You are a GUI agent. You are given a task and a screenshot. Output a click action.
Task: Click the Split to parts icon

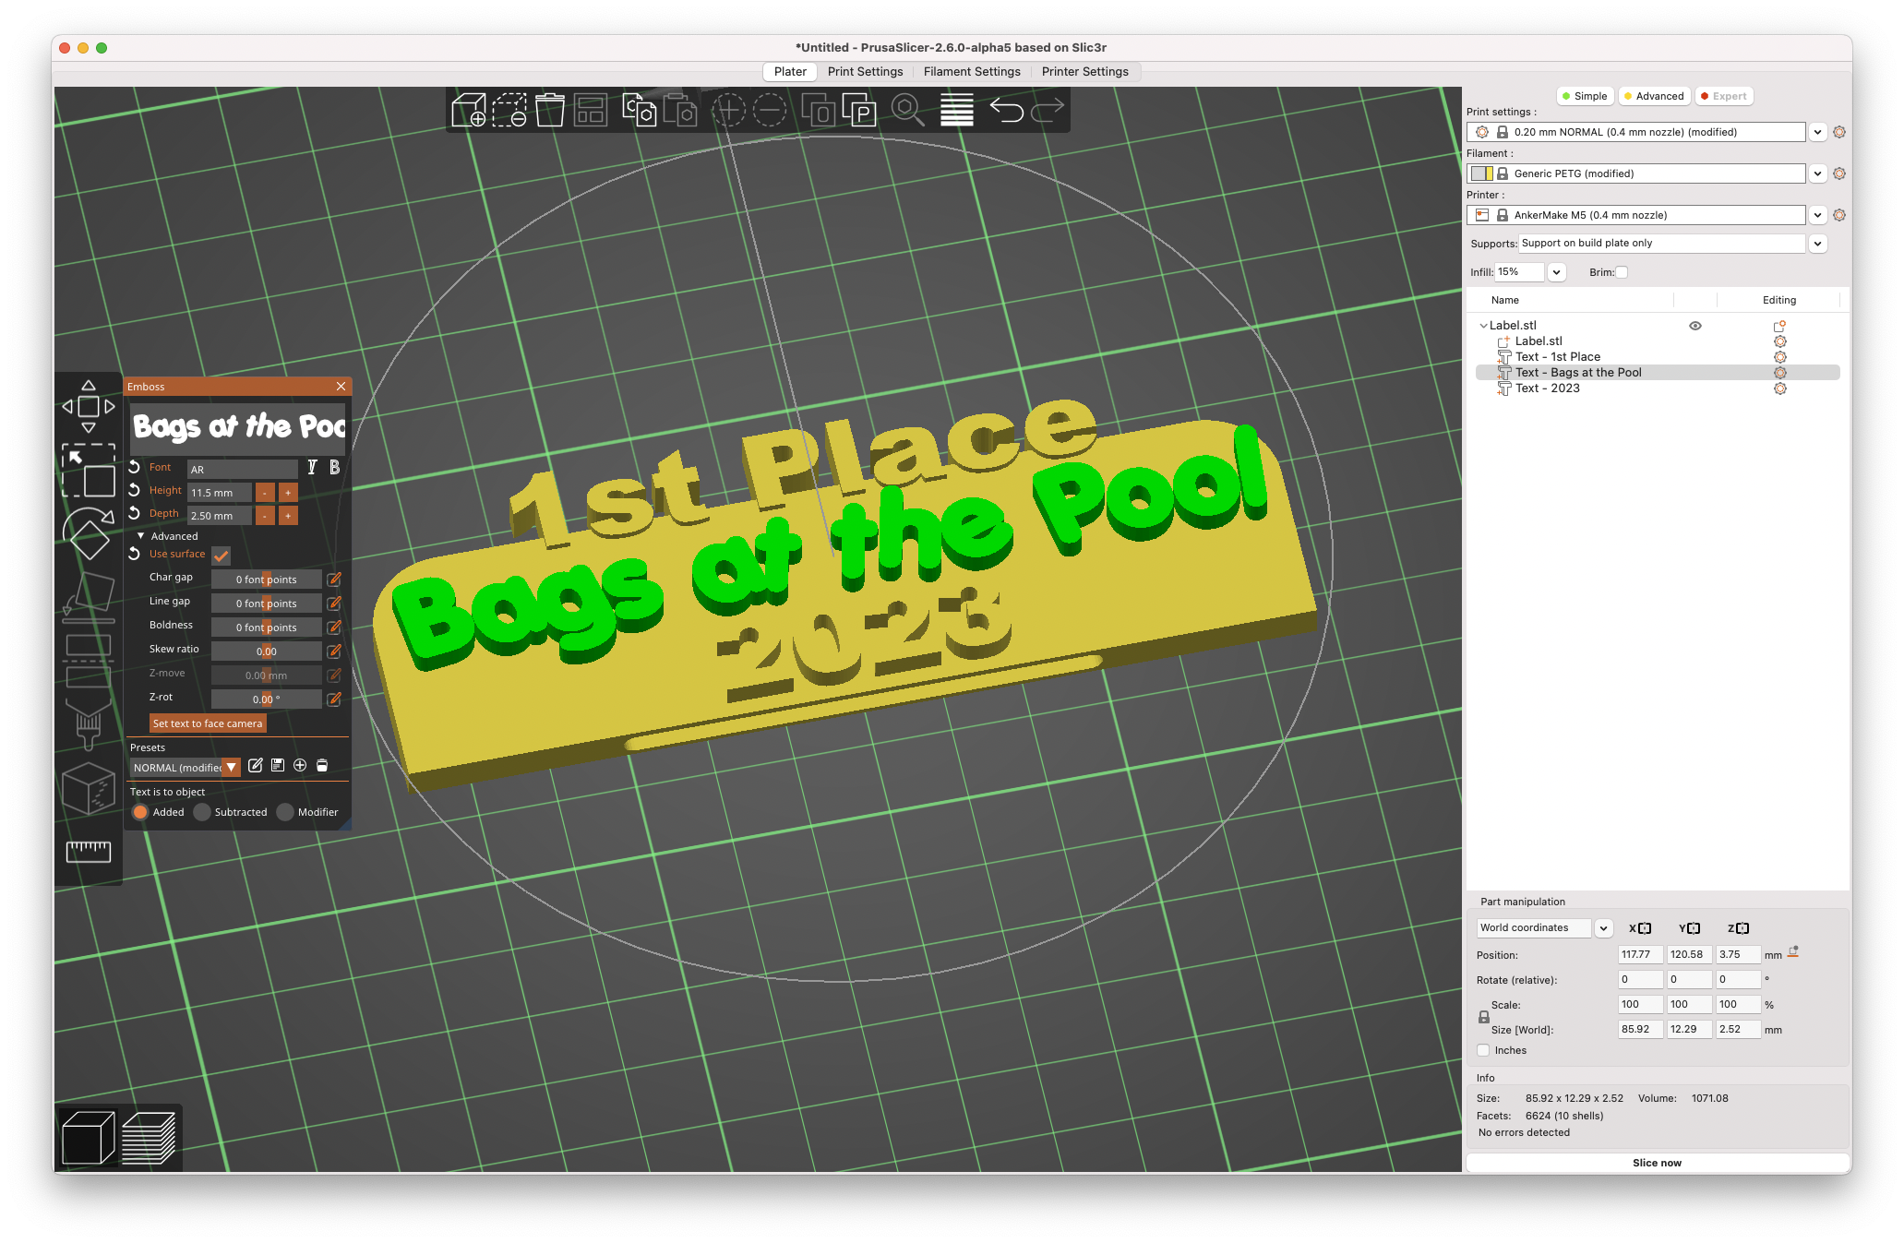point(858,111)
